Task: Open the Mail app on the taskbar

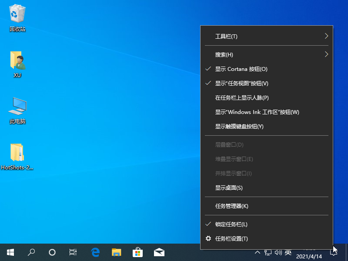Action: pyautogui.click(x=159, y=252)
